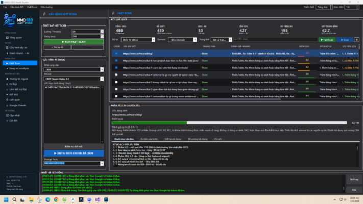Open Google Chrome from taskbar

(56, 199)
